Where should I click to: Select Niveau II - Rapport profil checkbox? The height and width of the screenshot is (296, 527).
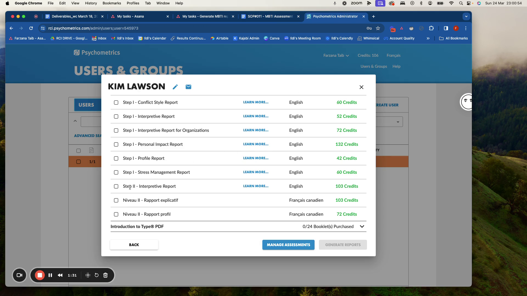tap(116, 214)
